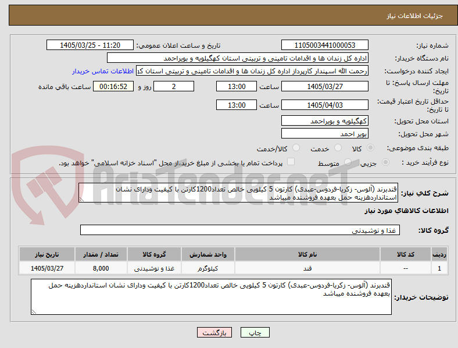Select the متوسط purchase type radio
458x348 pixels.
coord(348,162)
